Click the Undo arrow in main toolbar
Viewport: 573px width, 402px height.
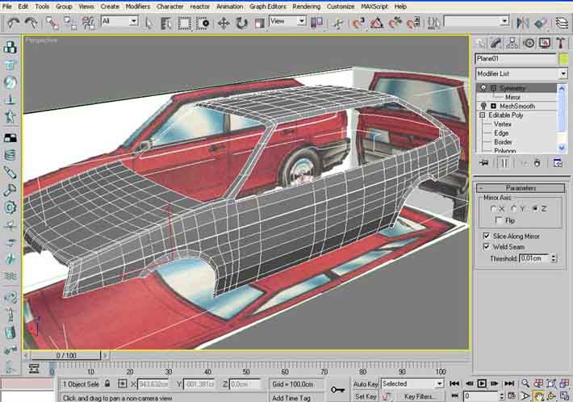13,23
